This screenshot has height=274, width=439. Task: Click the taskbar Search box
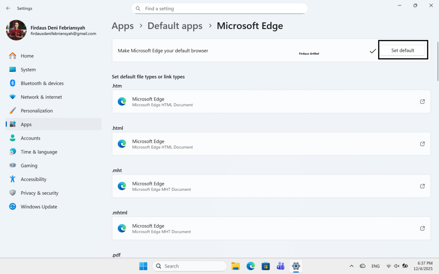click(x=189, y=266)
